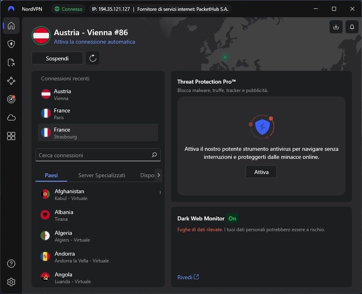Click the France flag next to Strasbourg

coord(46,132)
